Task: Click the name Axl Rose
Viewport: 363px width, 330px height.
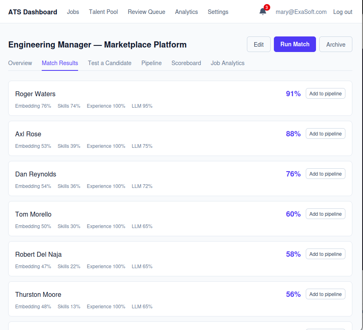Action: pyautogui.click(x=28, y=134)
